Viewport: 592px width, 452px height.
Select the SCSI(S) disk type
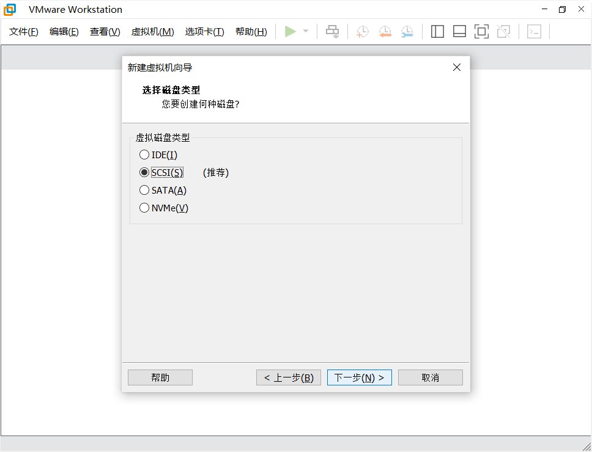161,173
